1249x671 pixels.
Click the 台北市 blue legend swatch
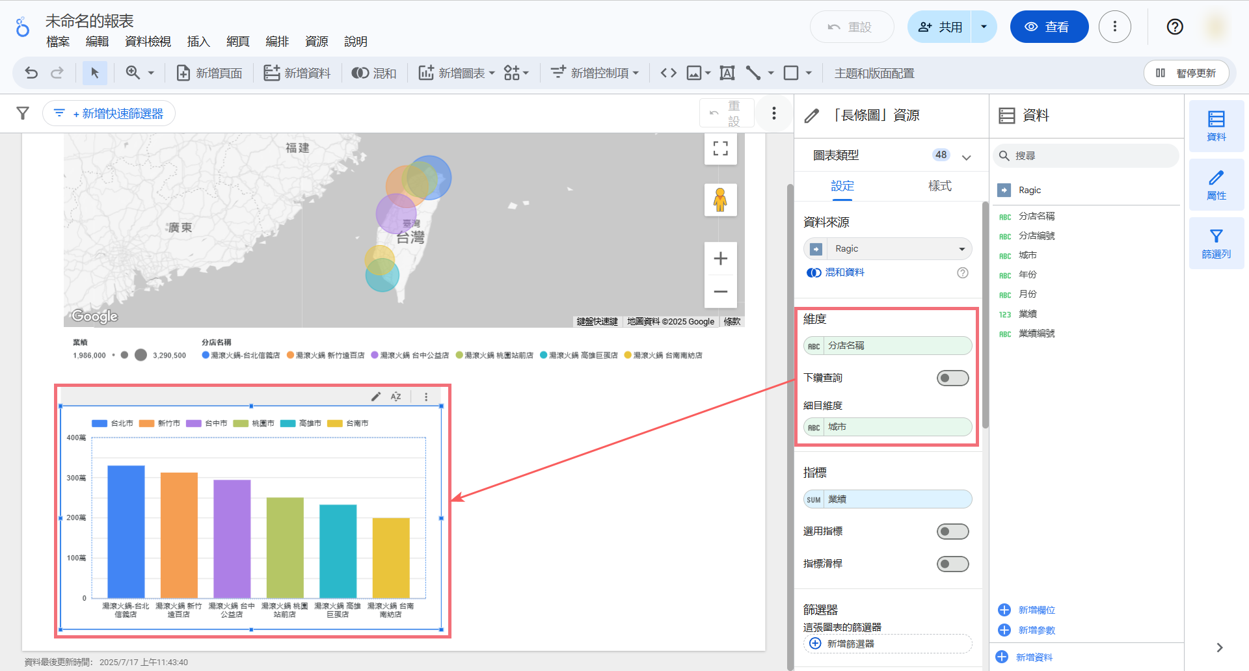point(99,423)
